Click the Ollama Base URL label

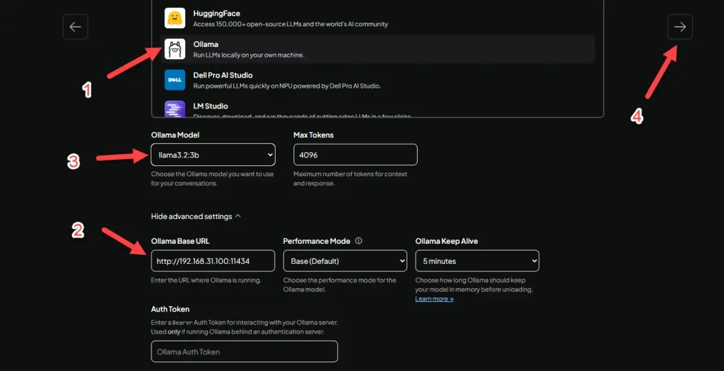point(180,241)
